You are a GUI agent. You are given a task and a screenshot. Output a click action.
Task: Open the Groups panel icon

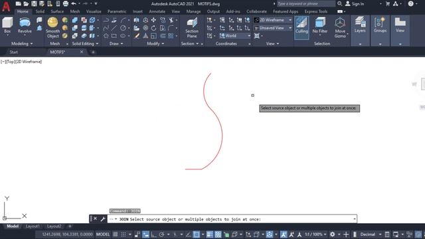pos(380,25)
